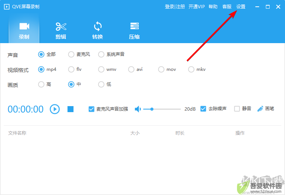
Task: Click the speaker volume icon
Action: coord(138,109)
